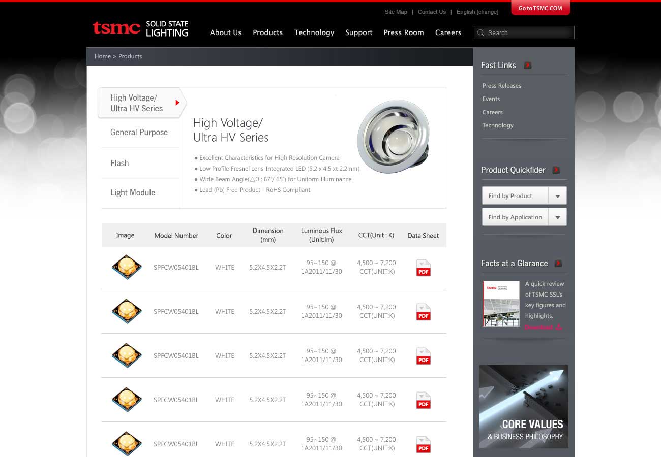Open the Products menu
Viewport: 661px width, 457px height.
click(x=267, y=32)
